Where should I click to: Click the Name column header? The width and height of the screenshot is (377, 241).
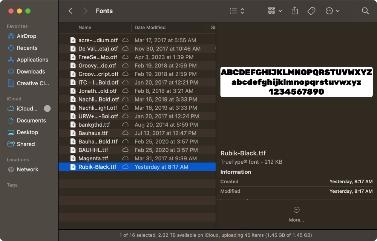click(x=85, y=27)
